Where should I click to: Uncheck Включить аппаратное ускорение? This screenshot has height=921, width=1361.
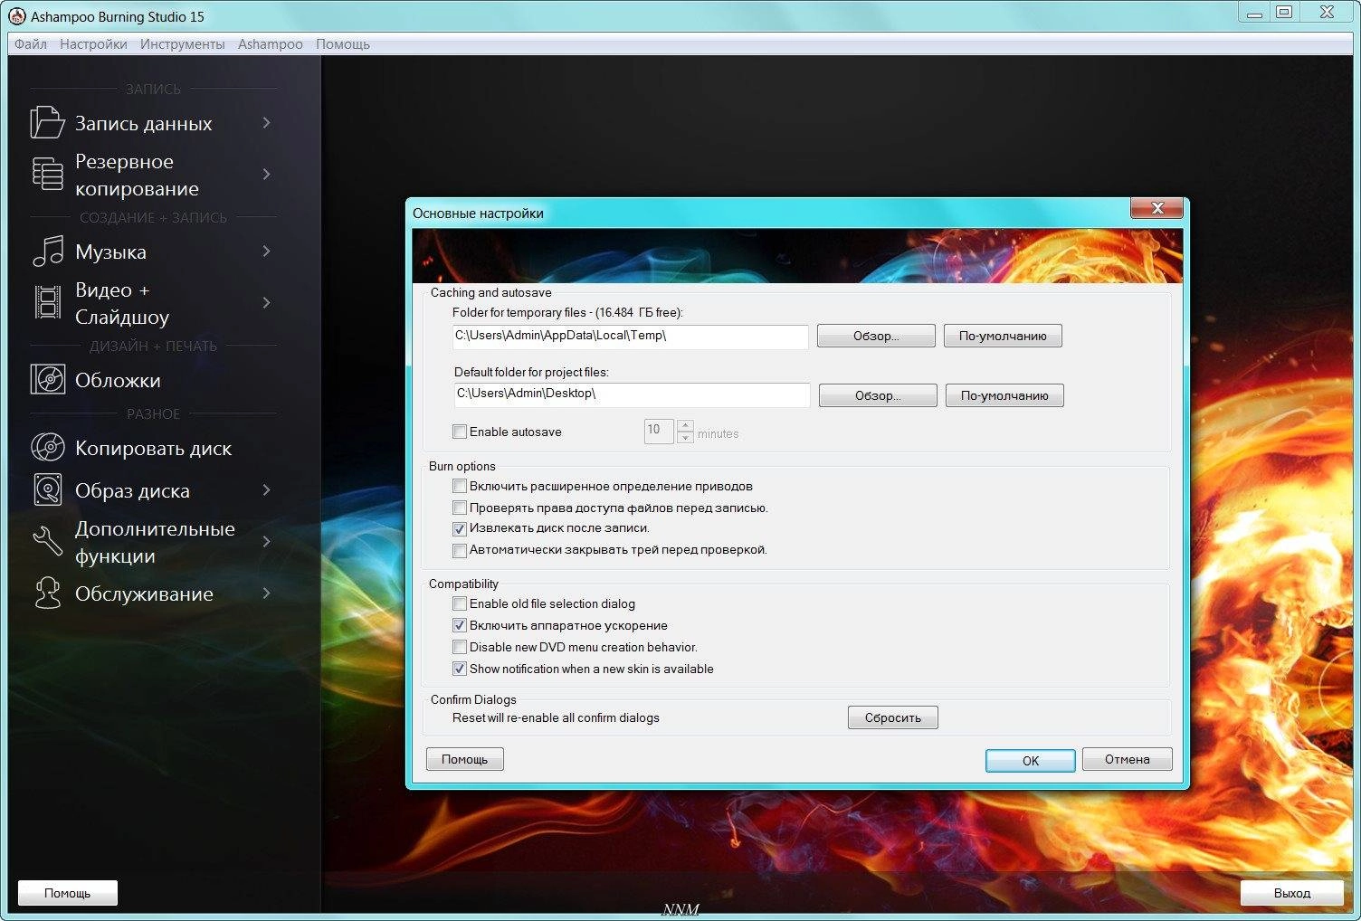coord(460,625)
